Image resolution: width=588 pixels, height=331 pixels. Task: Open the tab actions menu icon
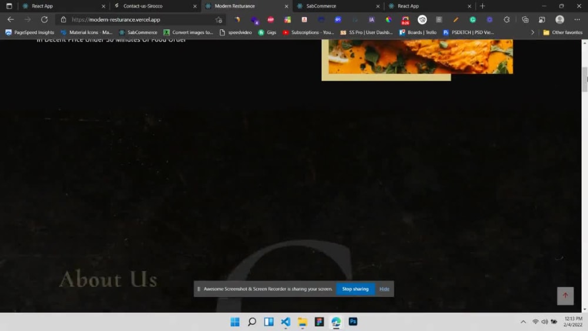point(9,6)
